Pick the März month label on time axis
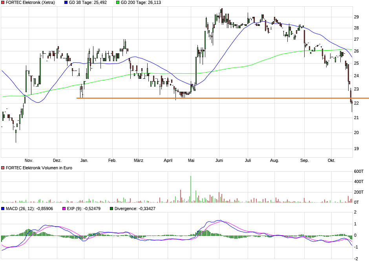This screenshot has width=369, height=263. pos(138,160)
